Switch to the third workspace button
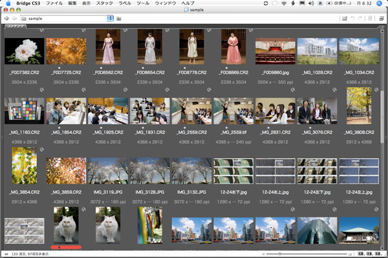388x258 pixels. point(378,253)
